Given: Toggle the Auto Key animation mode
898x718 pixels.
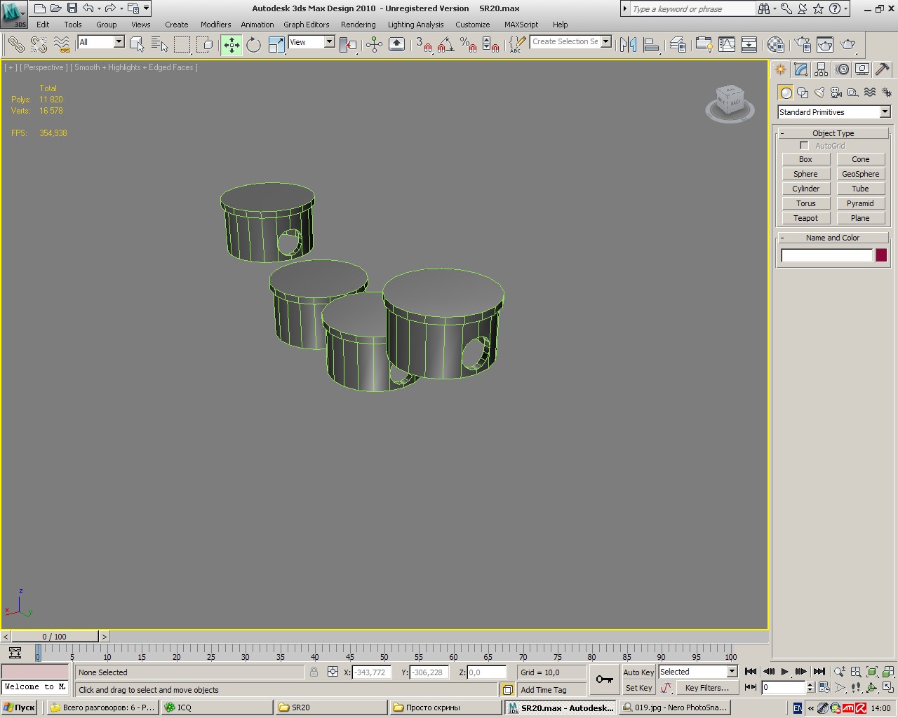Looking at the screenshot, I should click(x=638, y=672).
